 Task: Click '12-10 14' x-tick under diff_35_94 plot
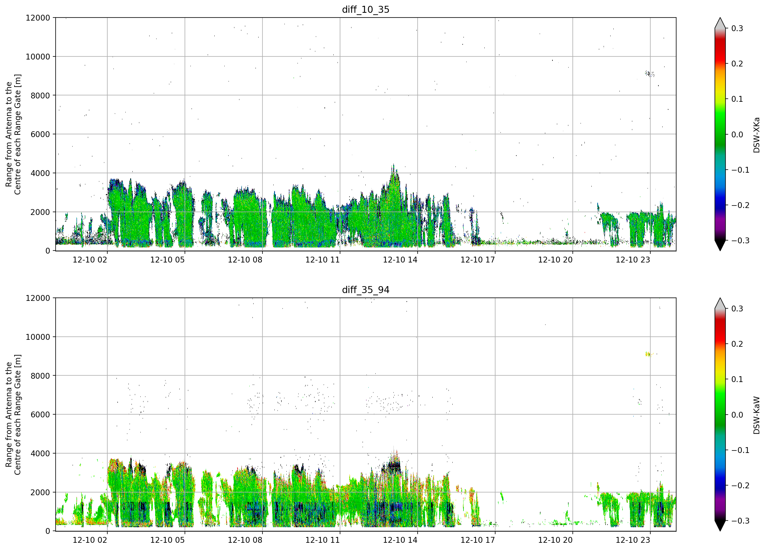tap(400, 540)
